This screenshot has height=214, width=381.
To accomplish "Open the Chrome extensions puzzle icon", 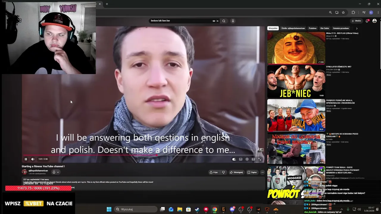I will coord(353,12).
